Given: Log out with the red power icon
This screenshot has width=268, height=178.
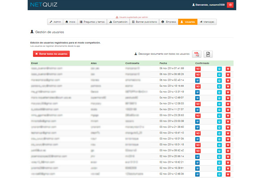Looking at the screenshot, I should point(230,5).
